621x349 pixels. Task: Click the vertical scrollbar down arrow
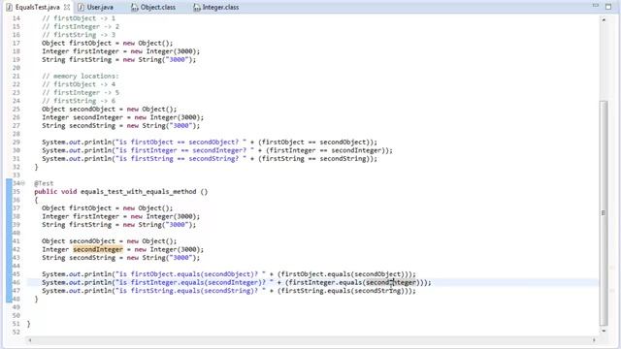tap(604, 331)
